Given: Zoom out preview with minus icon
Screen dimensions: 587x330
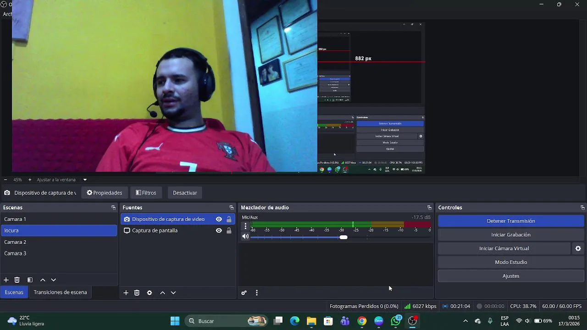Looking at the screenshot, I should [5, 180].
